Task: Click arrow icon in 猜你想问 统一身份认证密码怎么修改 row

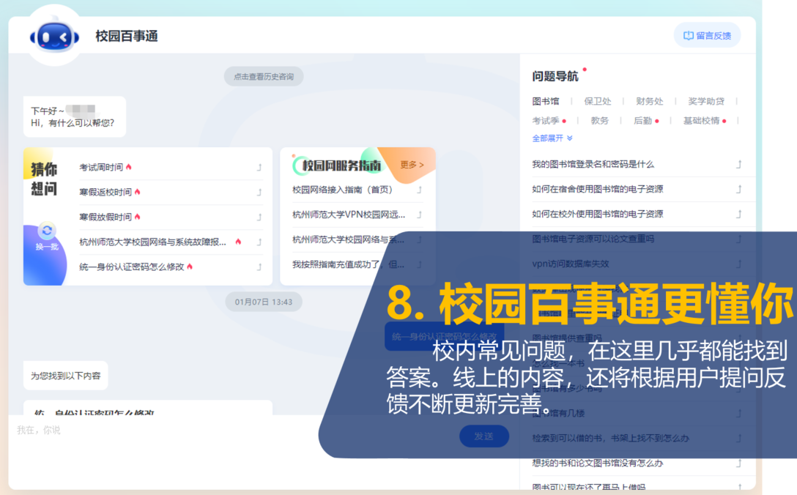Action: click(x=259, y=267)
